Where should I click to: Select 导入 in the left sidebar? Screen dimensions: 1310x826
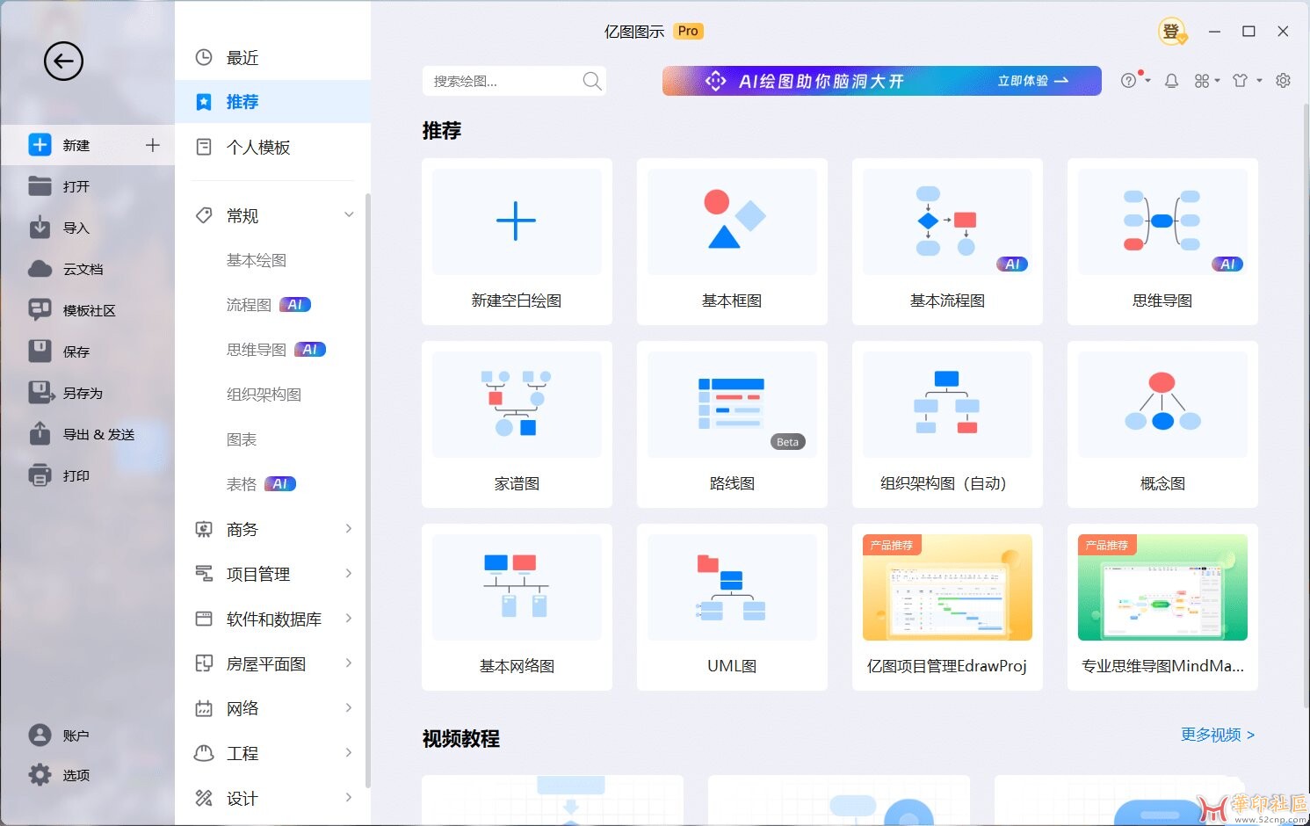(x=77, y=228)
